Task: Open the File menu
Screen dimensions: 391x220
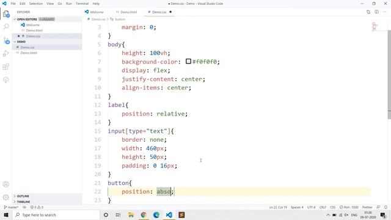Action: pyautogui.click(x=13, y=4)
